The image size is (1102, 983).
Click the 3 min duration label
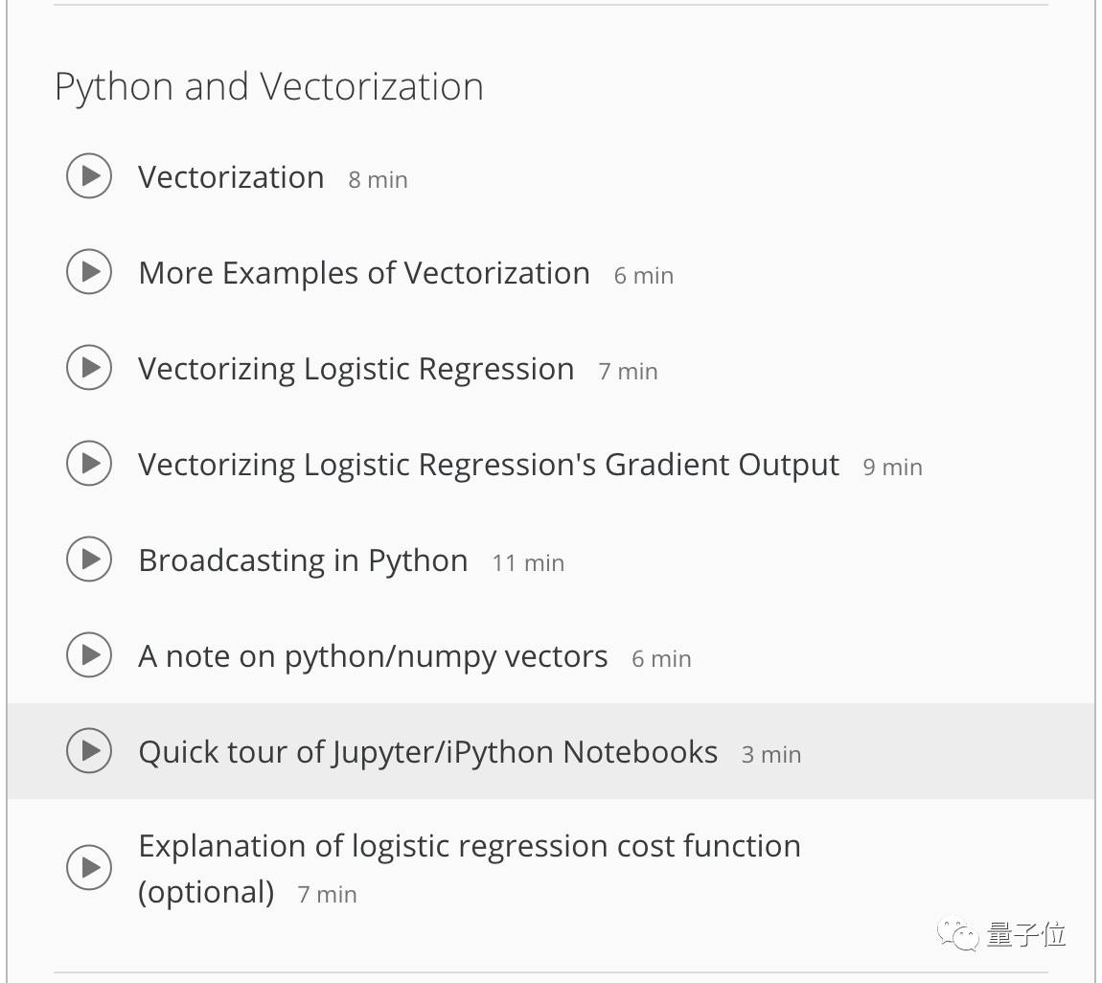click(x=770, y=754)
